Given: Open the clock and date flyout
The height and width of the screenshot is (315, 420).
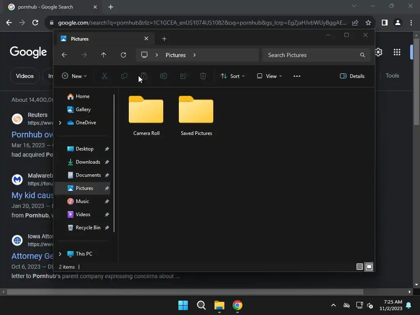Looking at the screenshot, I should [x=391, y=305].
